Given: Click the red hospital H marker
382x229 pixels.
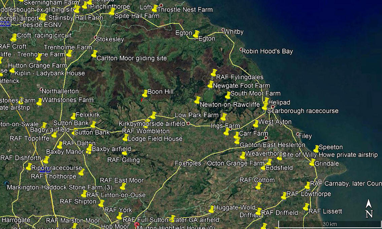Looking at the screenshot, I should click(x=136, y=224).
